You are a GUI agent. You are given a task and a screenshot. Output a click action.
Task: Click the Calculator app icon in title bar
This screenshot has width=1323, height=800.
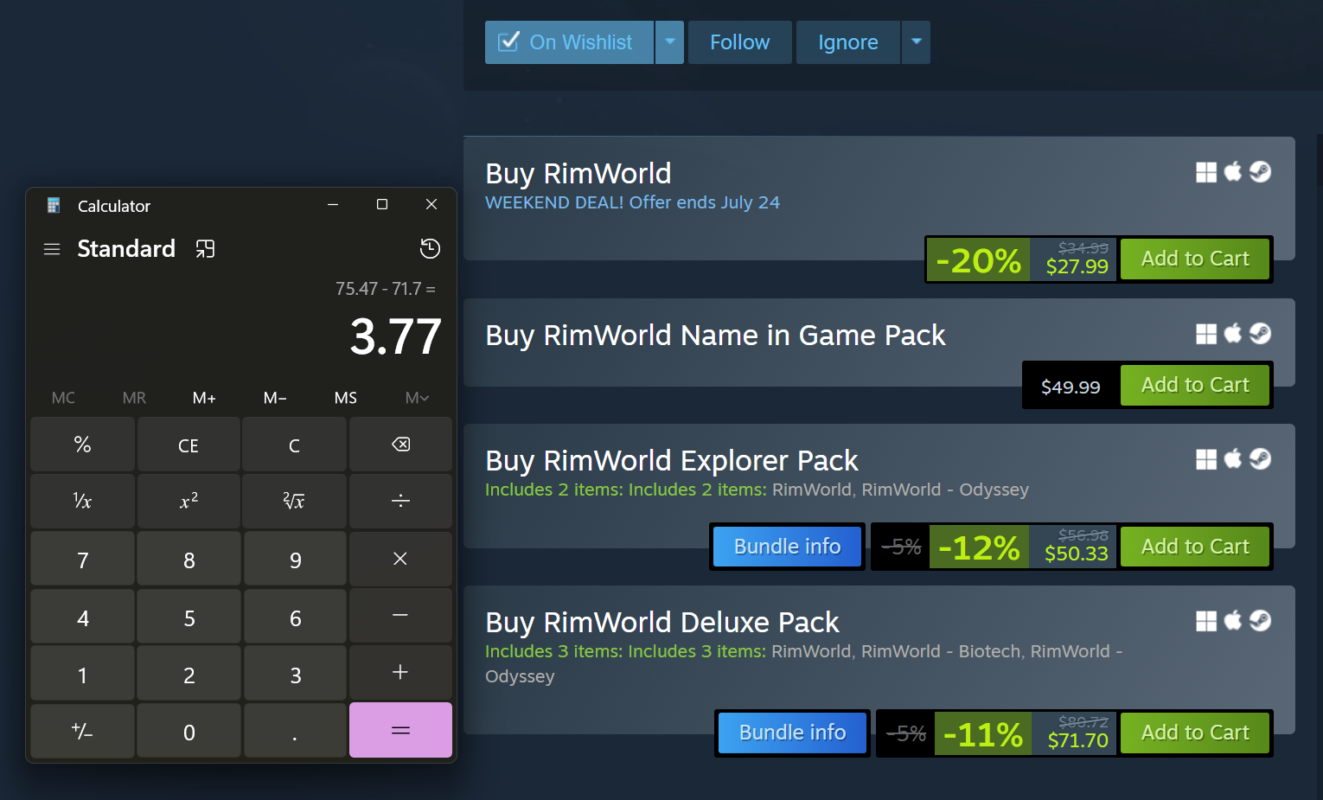(54, 205)
